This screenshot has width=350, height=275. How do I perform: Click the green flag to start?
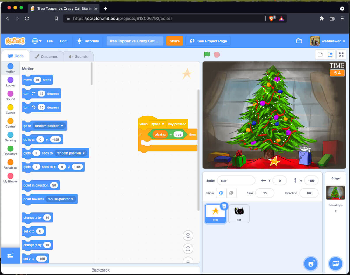point(207,54)
